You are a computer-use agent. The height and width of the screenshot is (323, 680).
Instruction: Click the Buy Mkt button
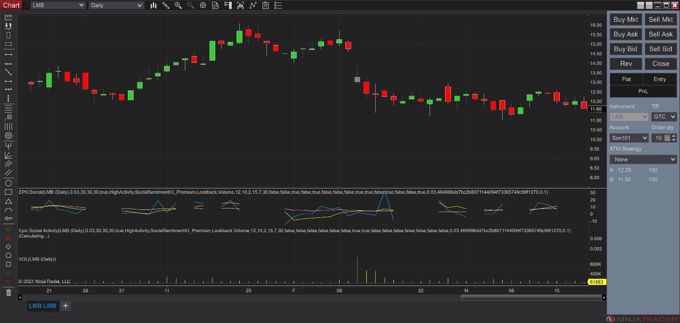point(626,19)
